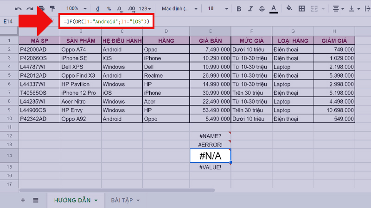
Task: Toggle strikethrough formatting
Action: pyautogui.click(x=262, y=8)
